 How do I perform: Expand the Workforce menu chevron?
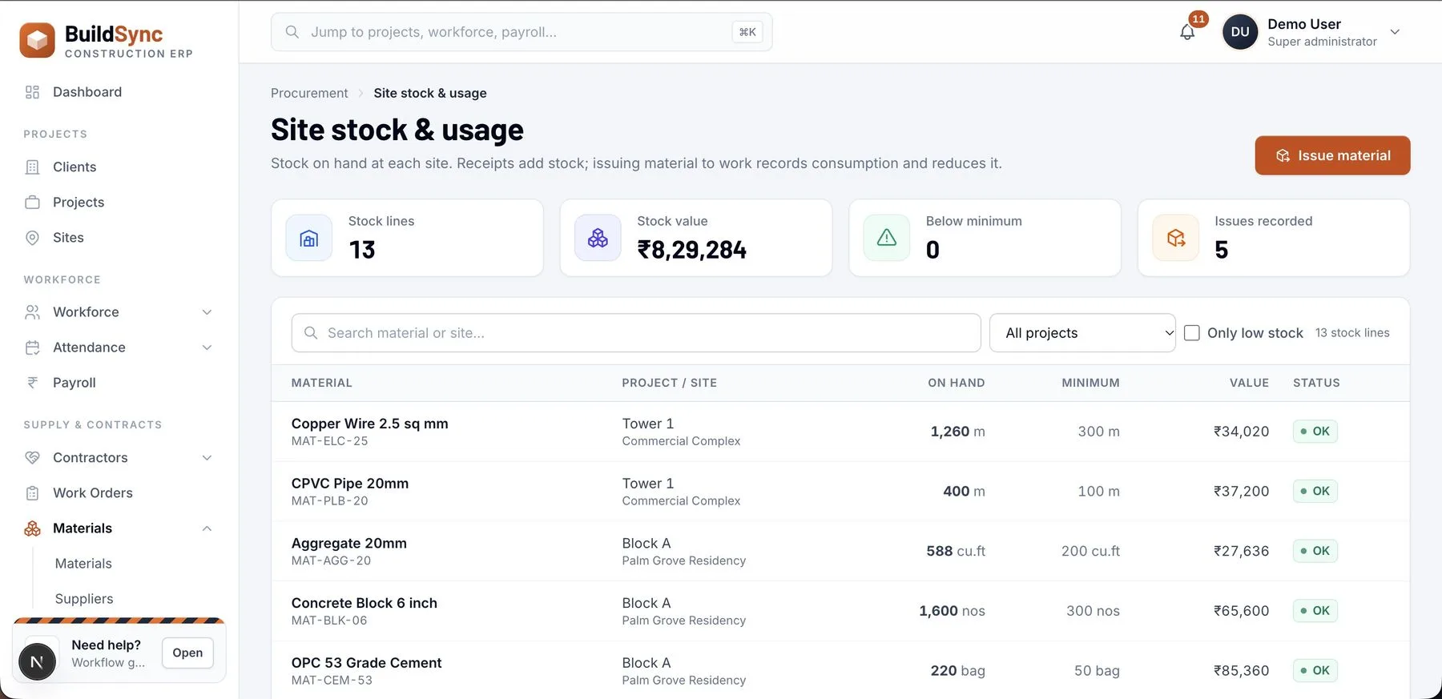[207, 312]
